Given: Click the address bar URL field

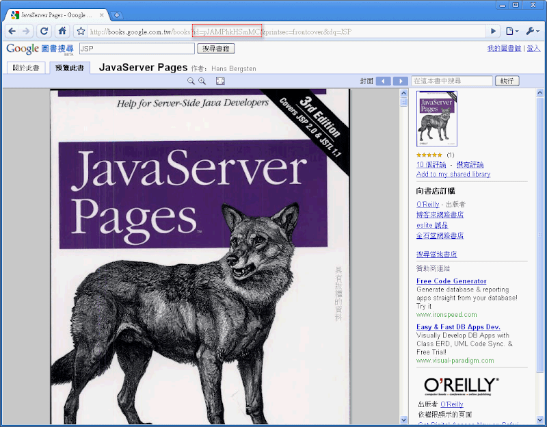Looking at the screenshot, I should 286,31.
